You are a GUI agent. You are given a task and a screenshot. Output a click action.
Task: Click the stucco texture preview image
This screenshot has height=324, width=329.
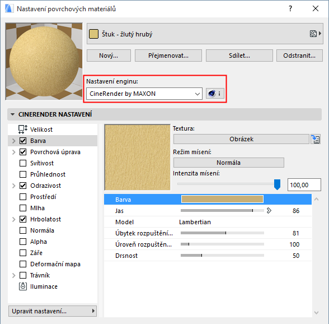[x=138, y=158]
